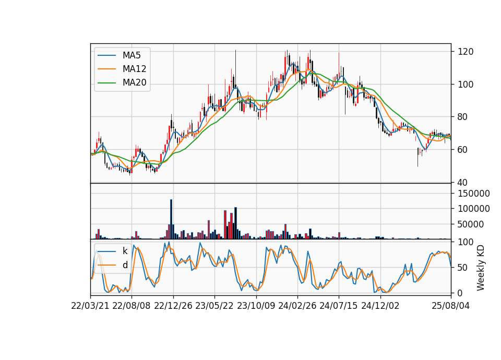Click the d legend label in KD panel
Image resolution: width=501 pixels, height=360 pixels.
pos(125,265)
